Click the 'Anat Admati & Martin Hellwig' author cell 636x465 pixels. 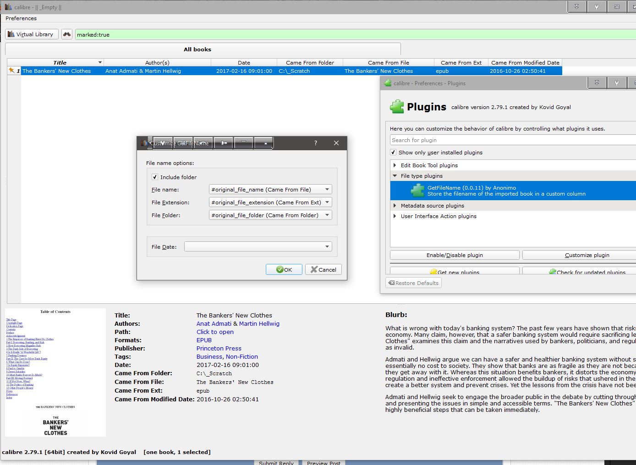(157, 71)
